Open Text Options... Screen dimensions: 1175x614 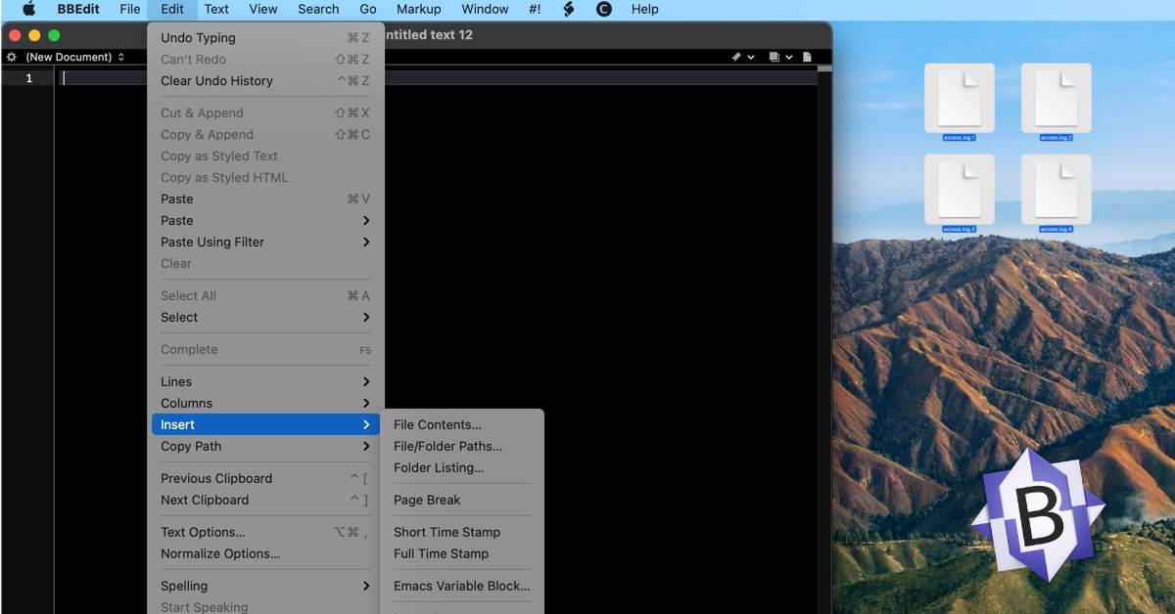click(265, 532)
